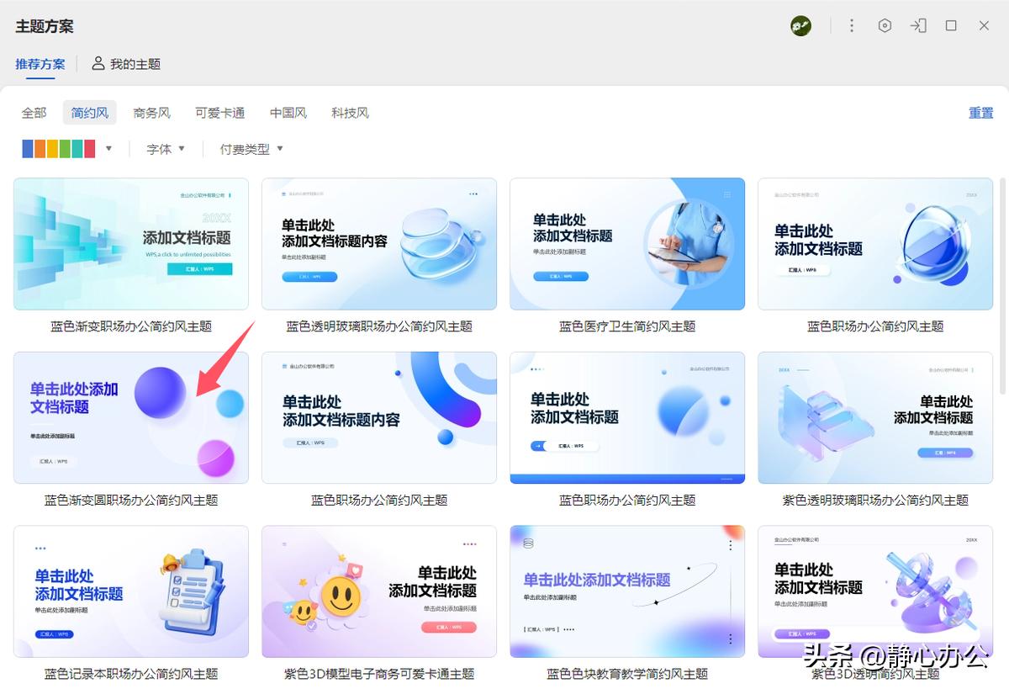Switch to the 推荐方案 tab
This screenshot has height=689, width=1009.
pos(40,64)
